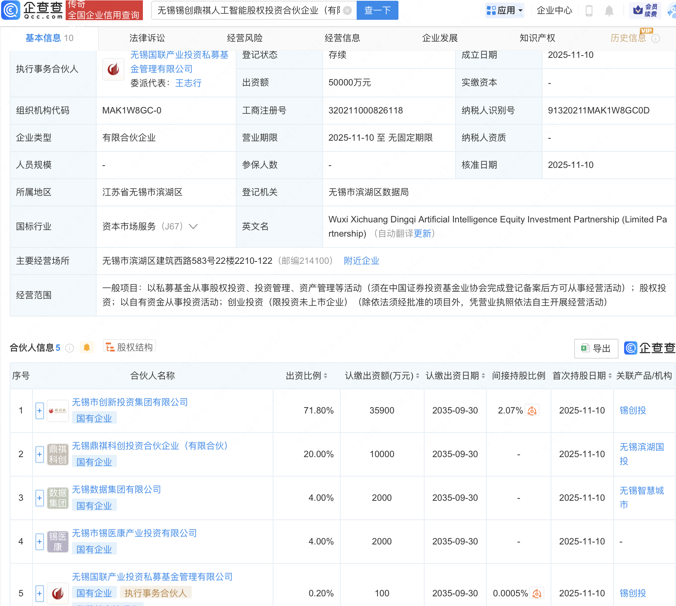Expand row for 无锡市创新投资集团有限公司

(x=40, y=411)
